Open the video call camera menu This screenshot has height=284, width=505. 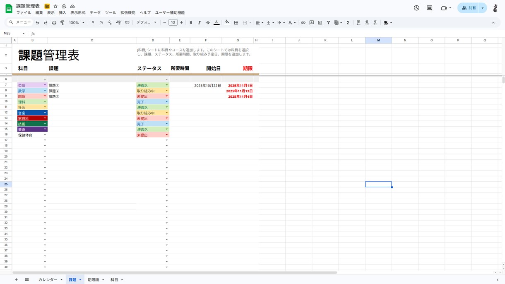click(446, 8)
